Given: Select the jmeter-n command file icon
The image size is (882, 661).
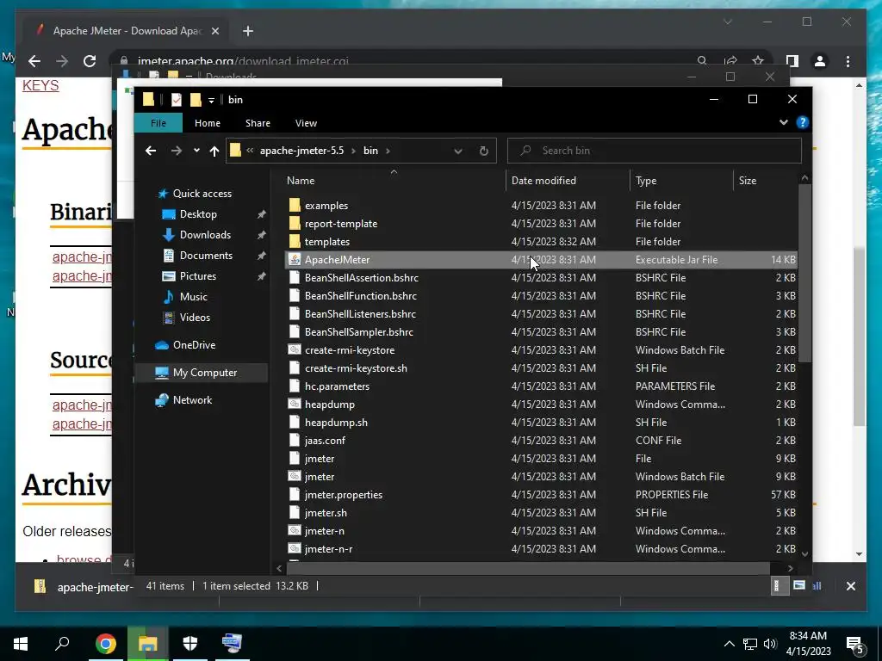Looking at the screenshot, I should coord(295,530).
